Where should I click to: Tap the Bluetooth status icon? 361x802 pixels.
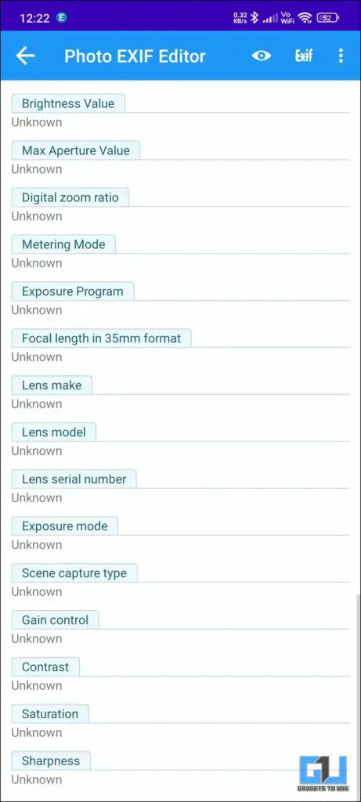pos(255,18)
